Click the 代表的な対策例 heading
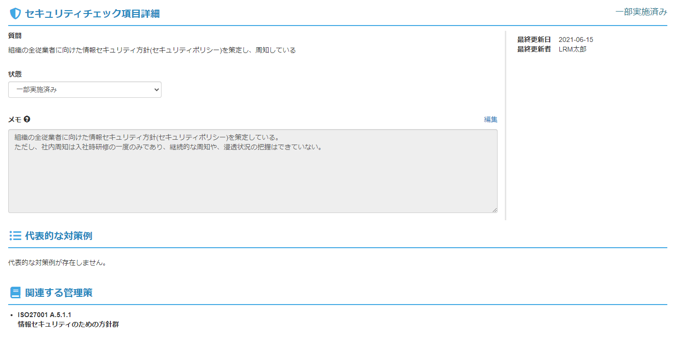This screenshot has height=346, width=676. (58, 236)
